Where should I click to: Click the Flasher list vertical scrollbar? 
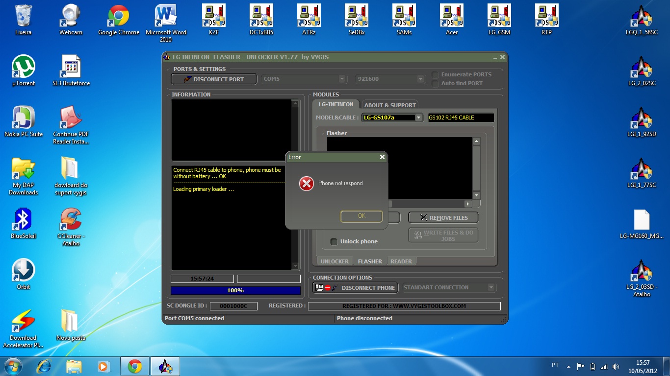[x=476, y=168]
